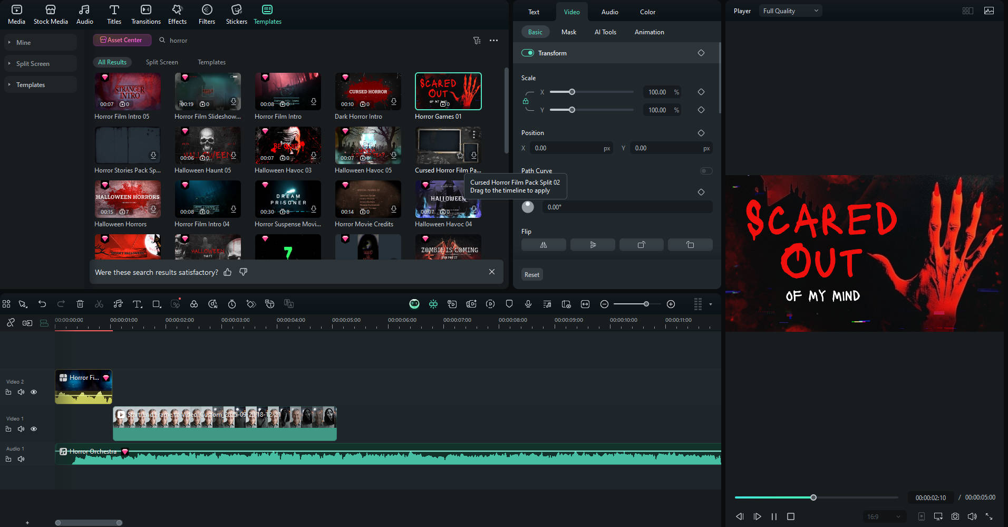Click the filter icon beside the search box
This screenshot has width=1008, height=527.
(x=477, y=41)
